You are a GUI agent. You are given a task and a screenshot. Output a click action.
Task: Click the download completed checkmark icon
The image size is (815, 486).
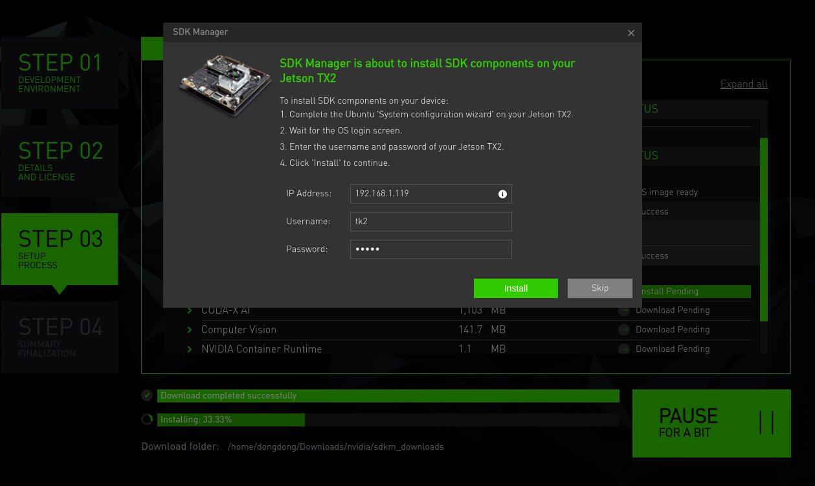pyautogui.click(x=147, y=395)
